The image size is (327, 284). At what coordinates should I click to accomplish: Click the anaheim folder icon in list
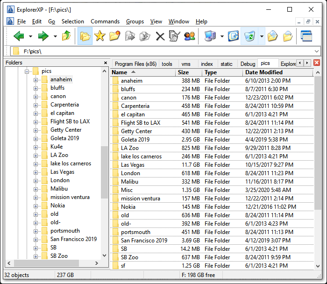pyautogui.click(x=115, y=81)
